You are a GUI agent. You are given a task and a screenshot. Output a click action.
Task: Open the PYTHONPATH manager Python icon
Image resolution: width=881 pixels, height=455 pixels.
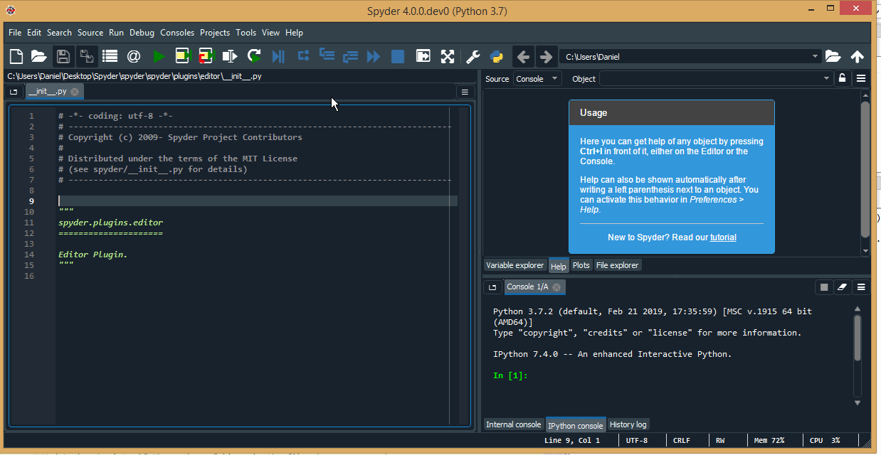pyautogui.click(x=496, y=56)
